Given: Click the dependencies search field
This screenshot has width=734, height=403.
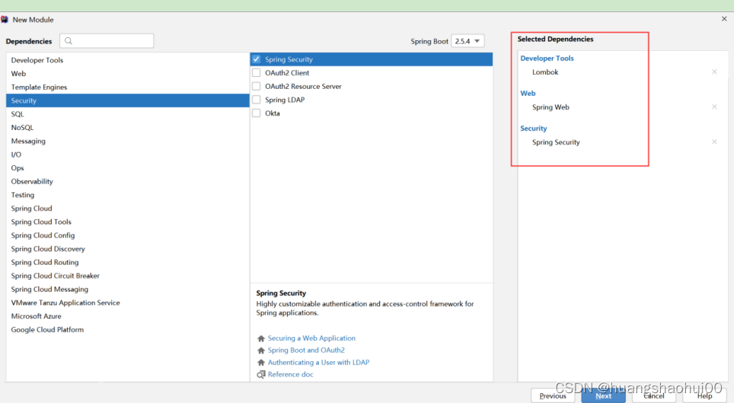Looking at the screenshot, I should pos(107,40).
